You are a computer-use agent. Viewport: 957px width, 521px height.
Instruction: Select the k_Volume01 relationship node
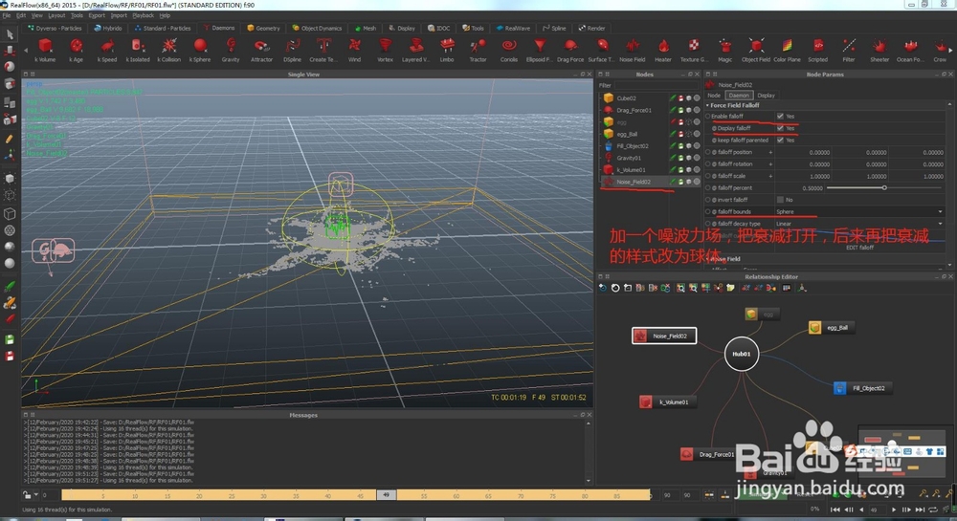[x=666, y=402]
